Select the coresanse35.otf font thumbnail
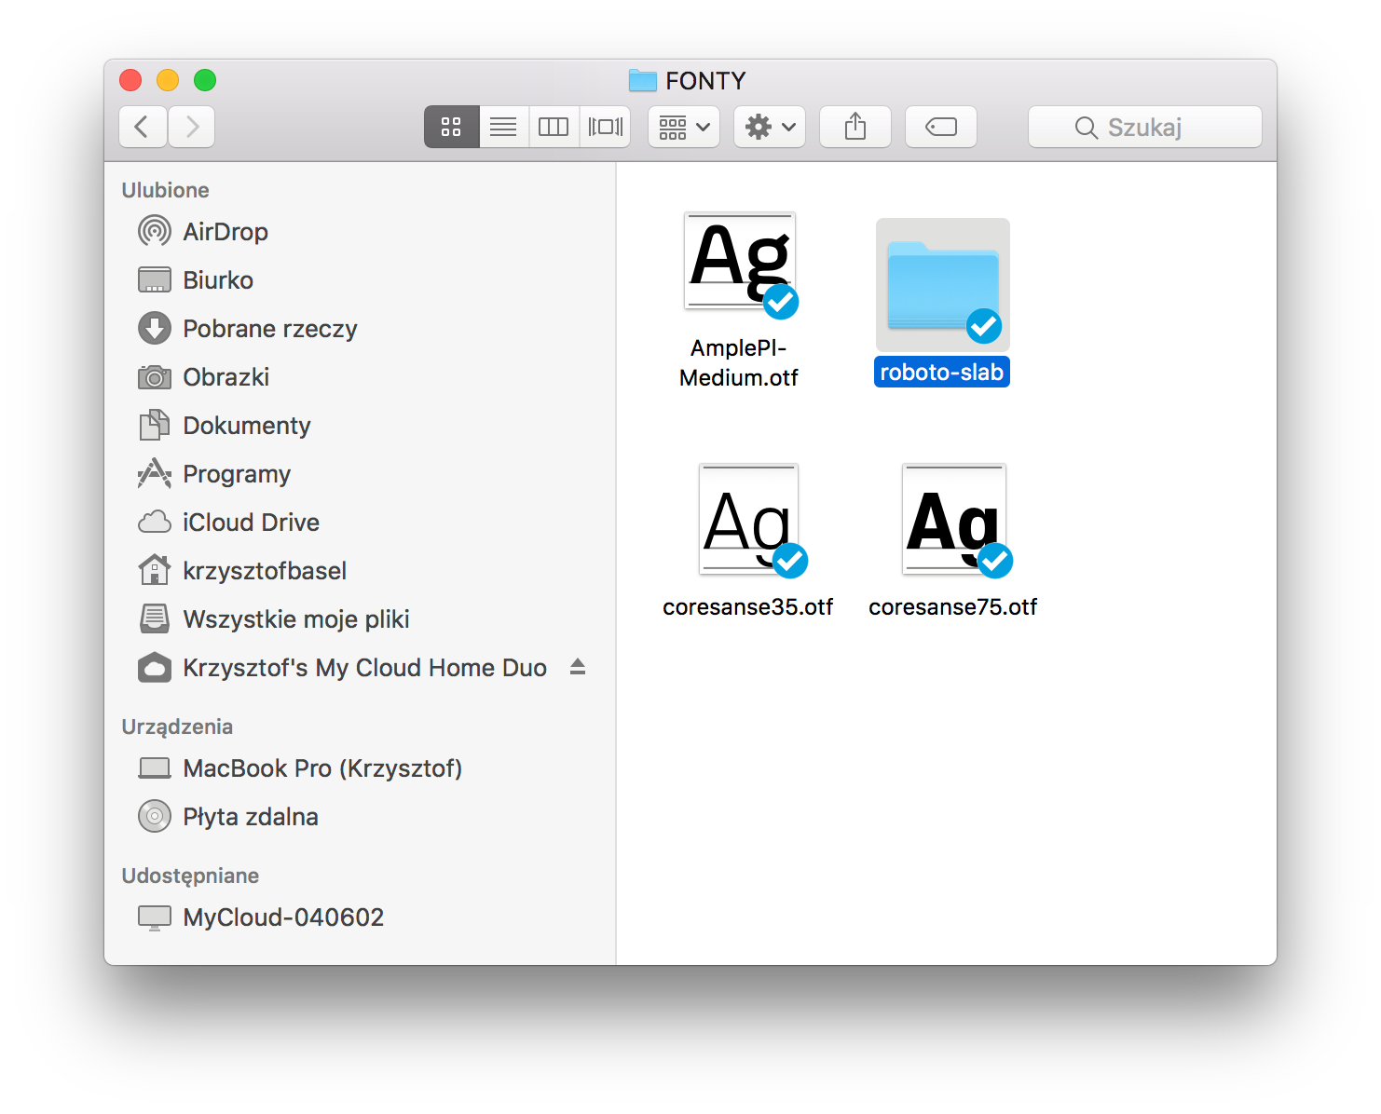Viewport: 1381px width, 1114px height. click(x=749, y=520)
